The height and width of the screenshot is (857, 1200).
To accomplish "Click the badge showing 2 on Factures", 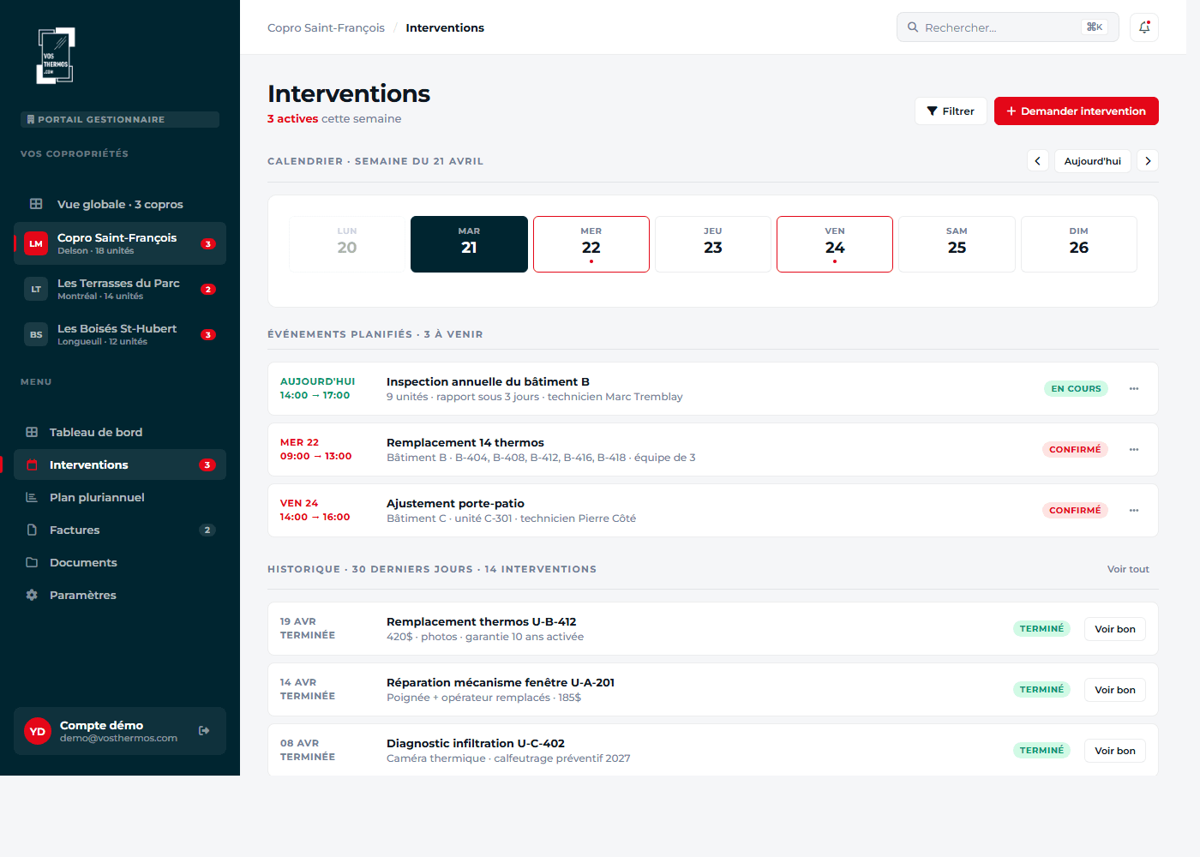I will coord(207,530).
